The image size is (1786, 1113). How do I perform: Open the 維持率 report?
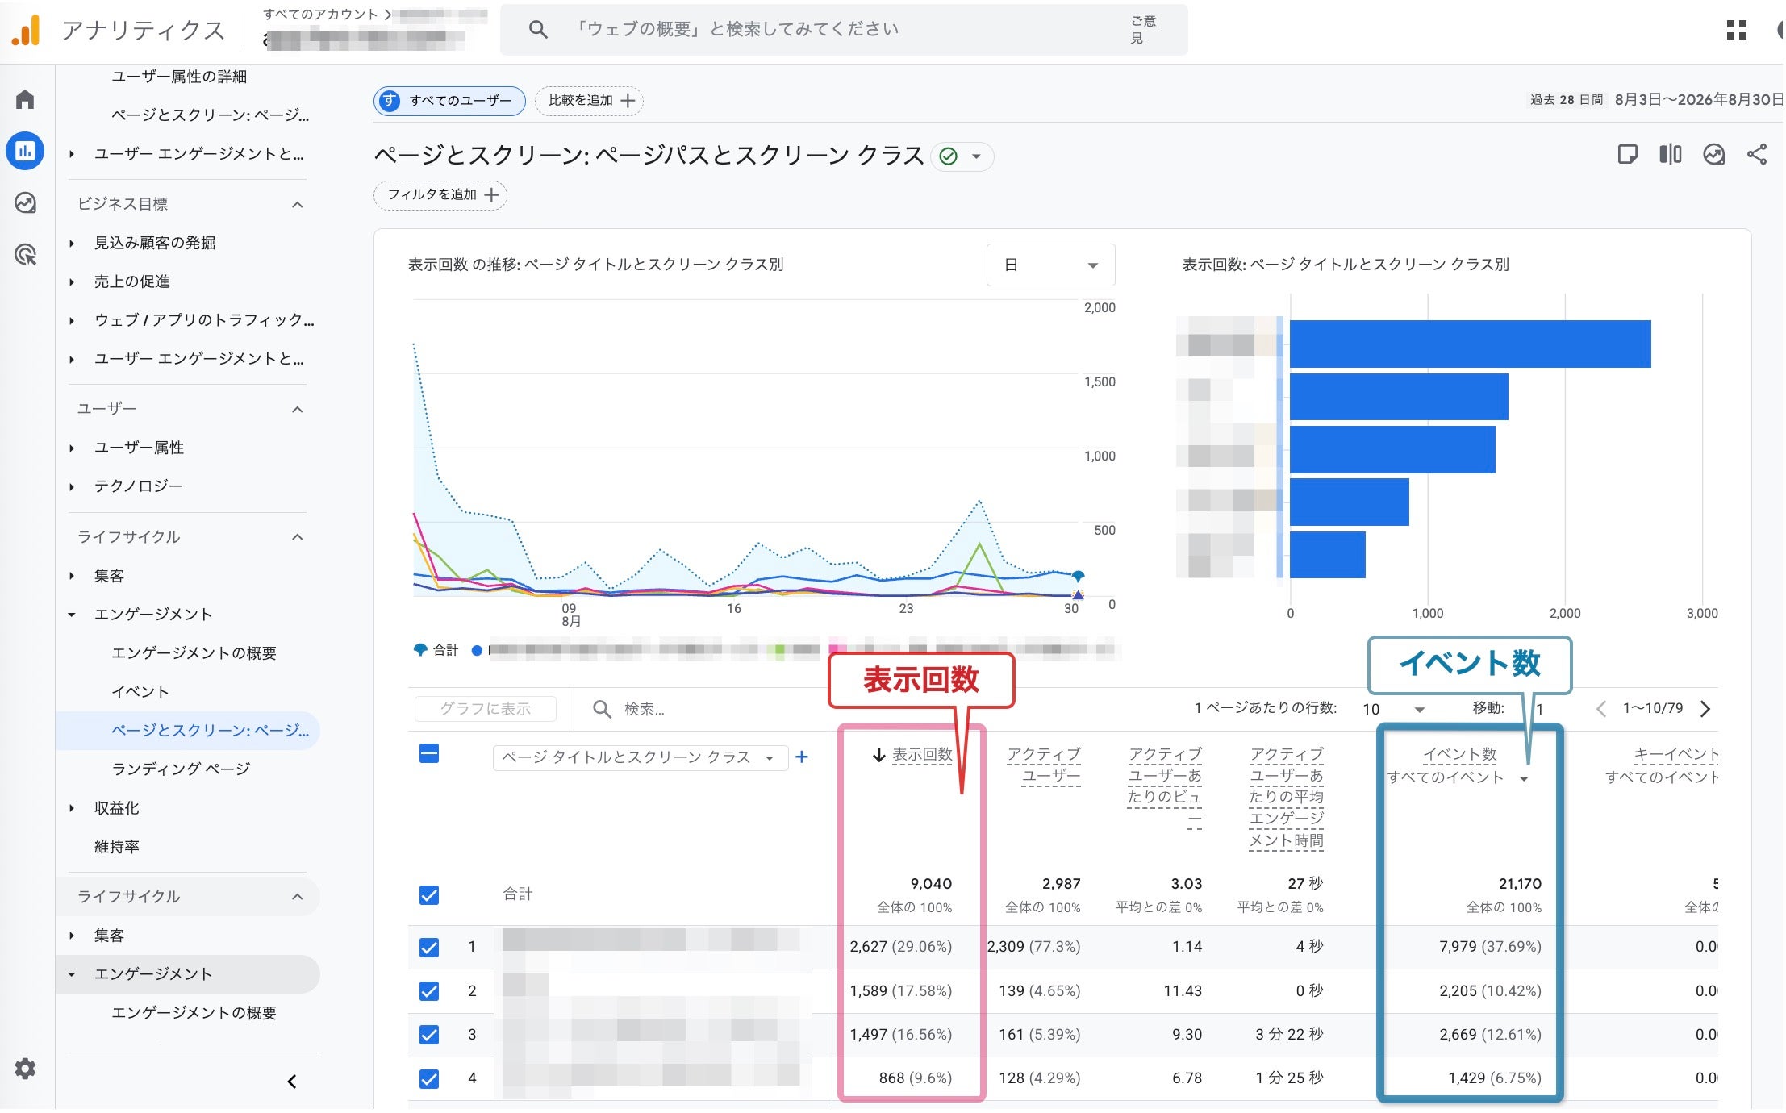[x=116, y=847]
